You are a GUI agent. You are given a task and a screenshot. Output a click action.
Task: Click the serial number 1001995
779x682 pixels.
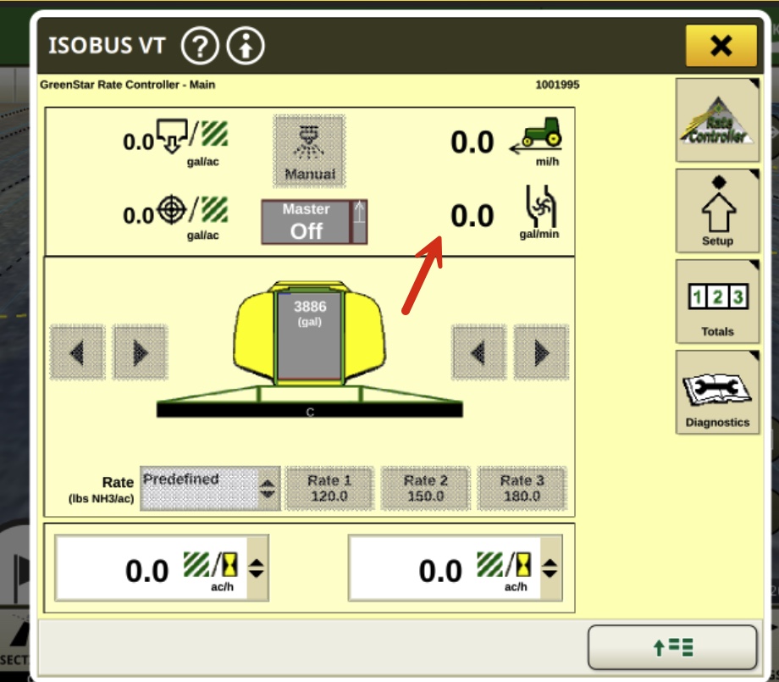[557, 85]
